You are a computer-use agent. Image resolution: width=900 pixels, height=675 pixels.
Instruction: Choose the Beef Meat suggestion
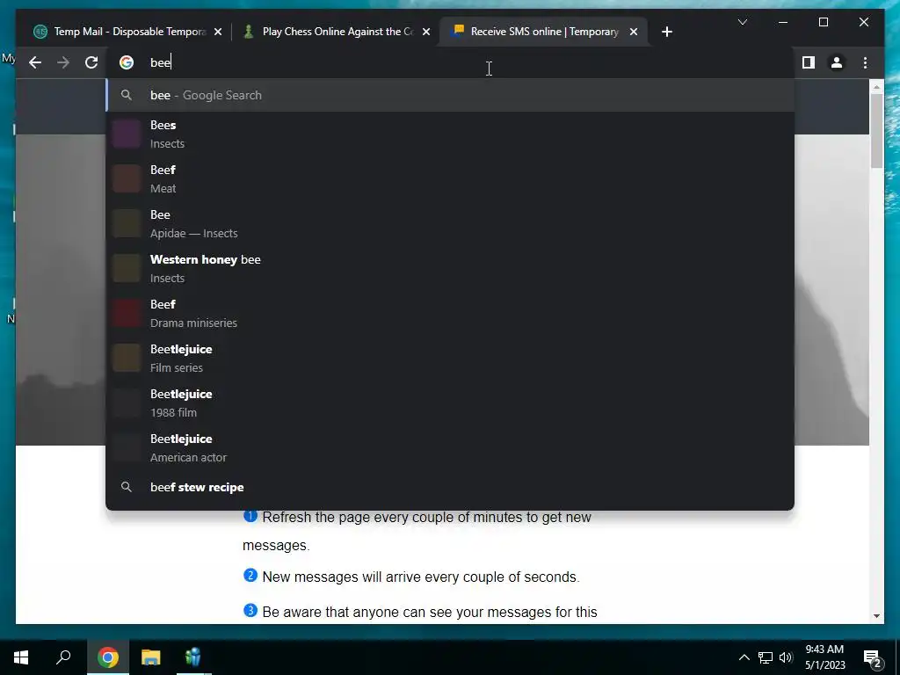coord(450,179)
